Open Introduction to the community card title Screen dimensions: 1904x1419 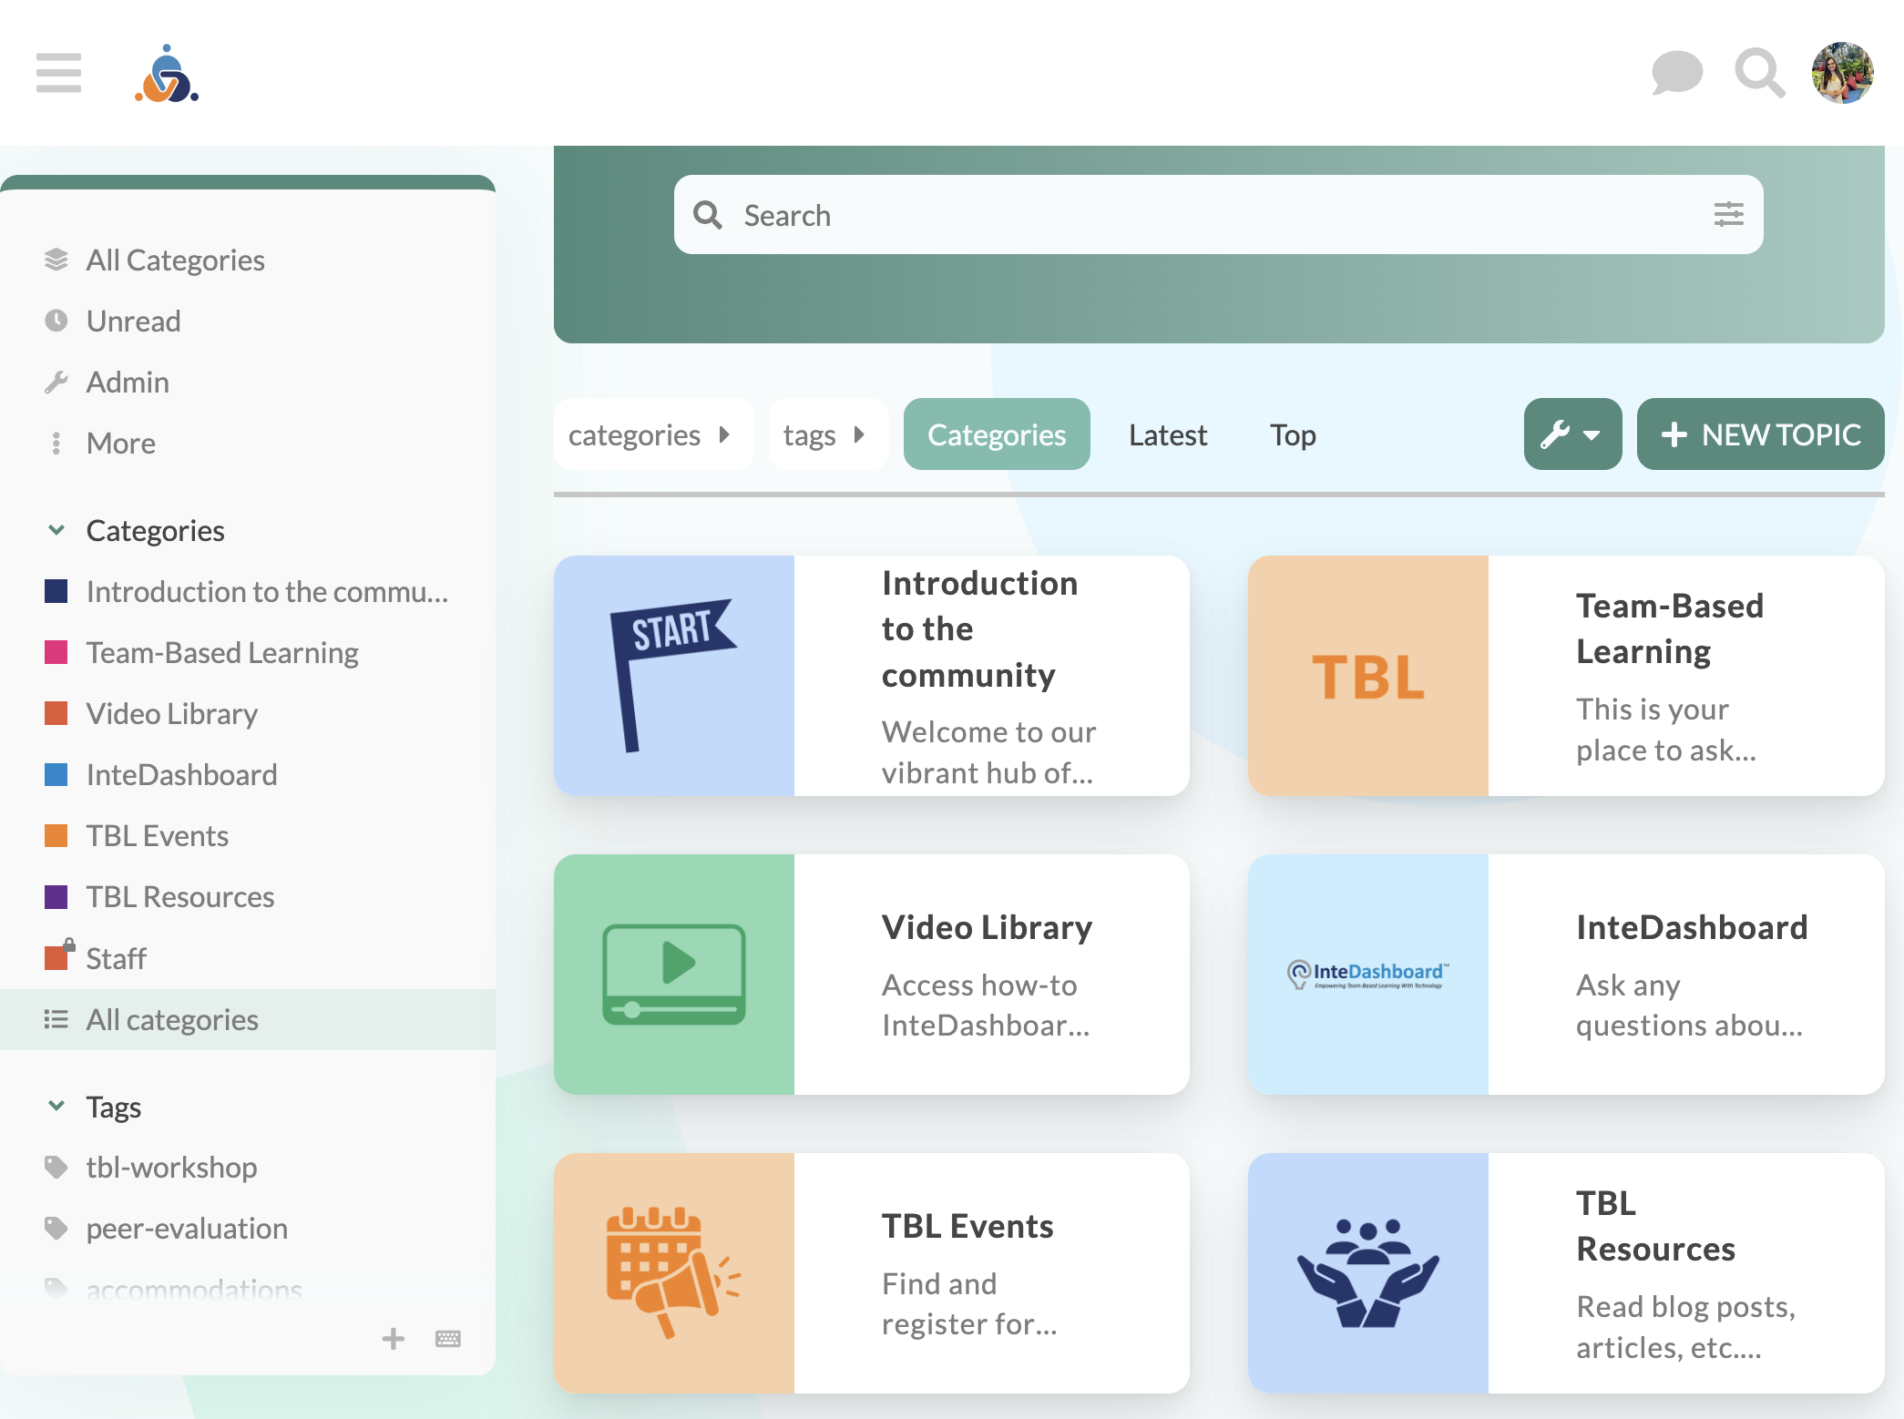[979, 628]
